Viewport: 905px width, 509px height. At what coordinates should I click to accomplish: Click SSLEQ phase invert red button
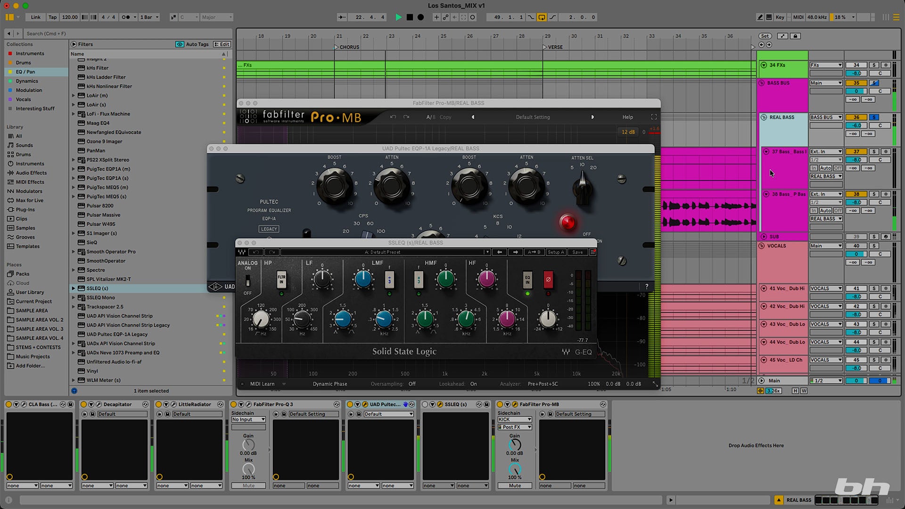tap(548, 279)
